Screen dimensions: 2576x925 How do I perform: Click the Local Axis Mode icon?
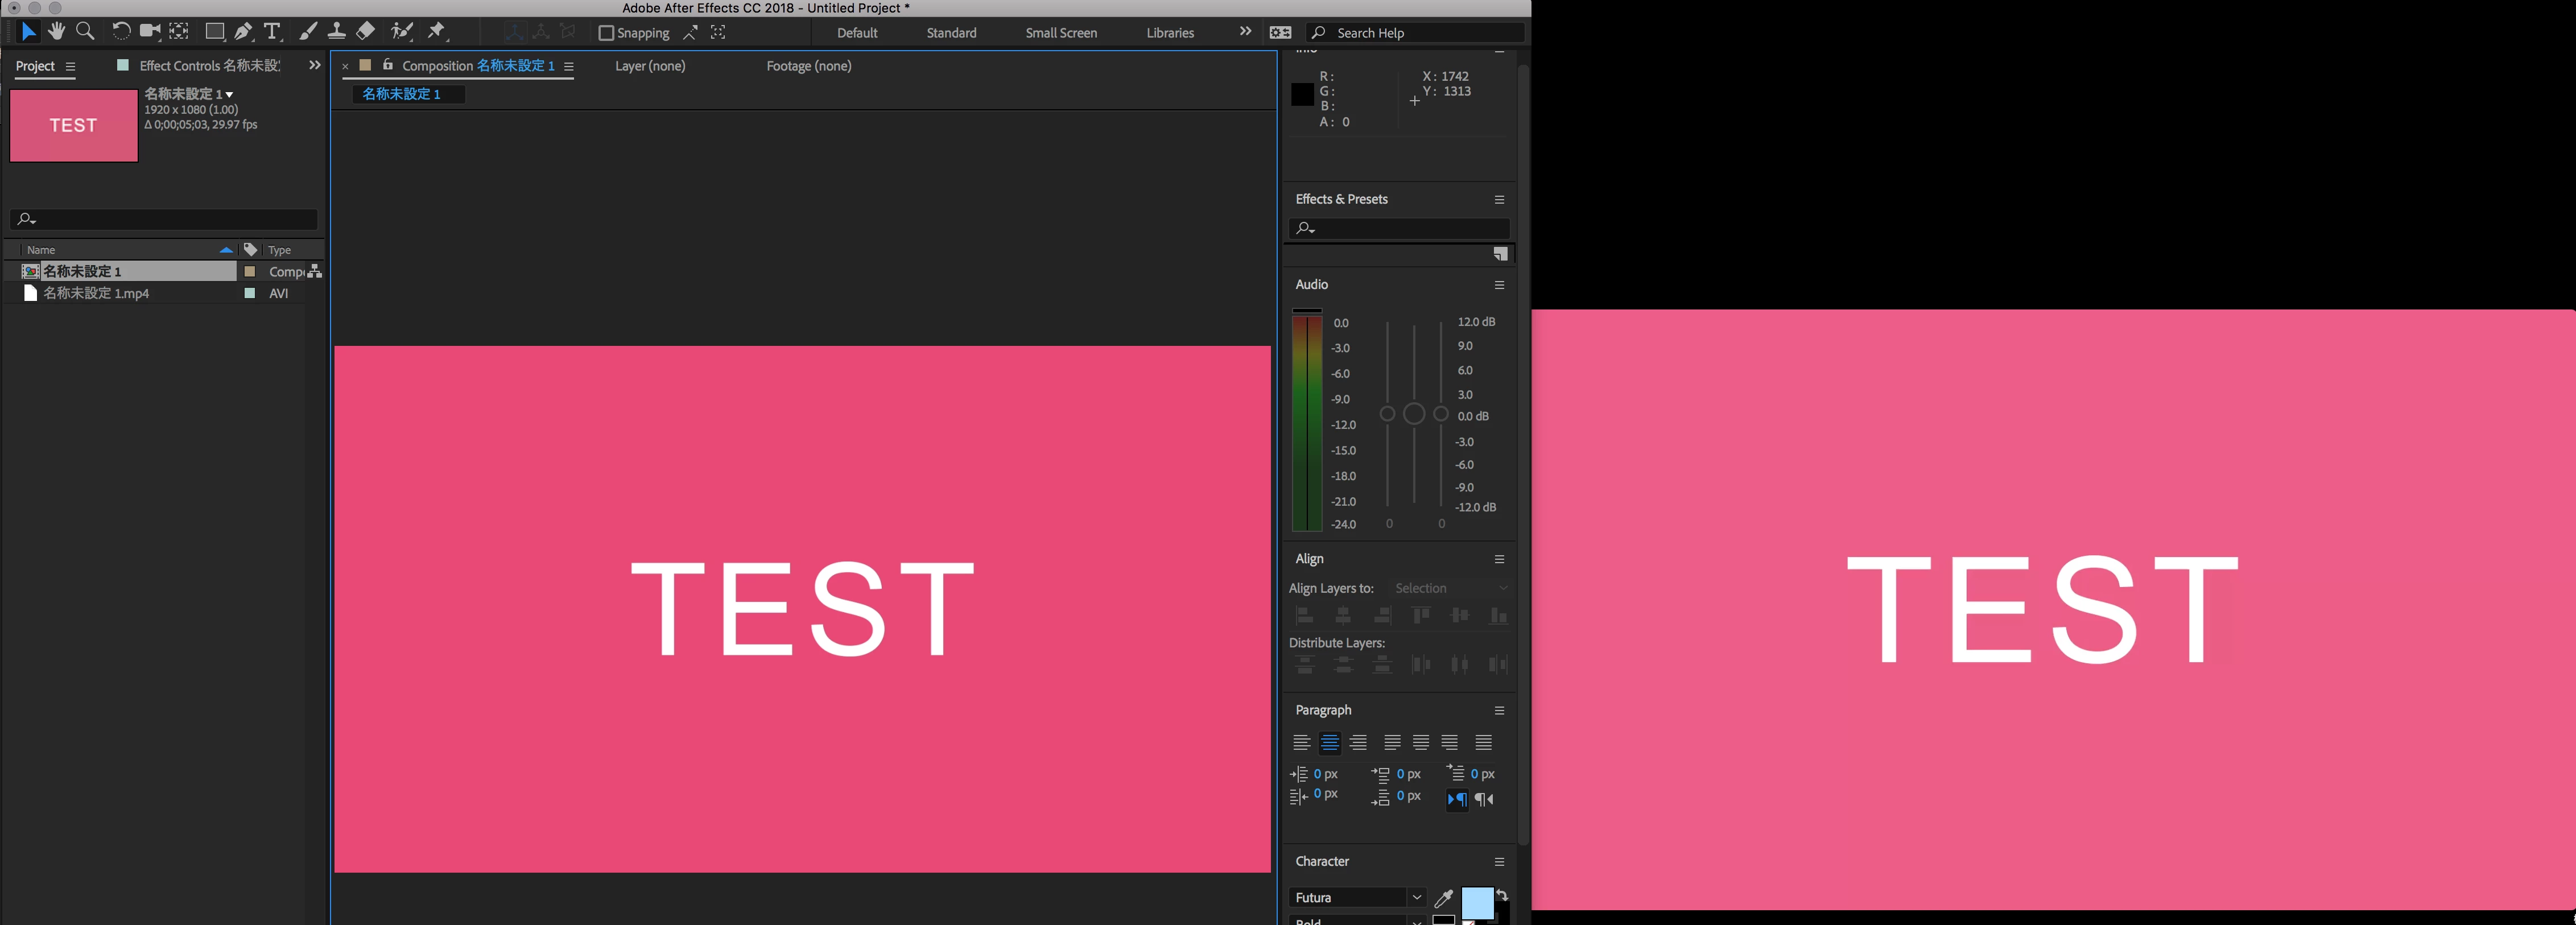tap(514, 32)
